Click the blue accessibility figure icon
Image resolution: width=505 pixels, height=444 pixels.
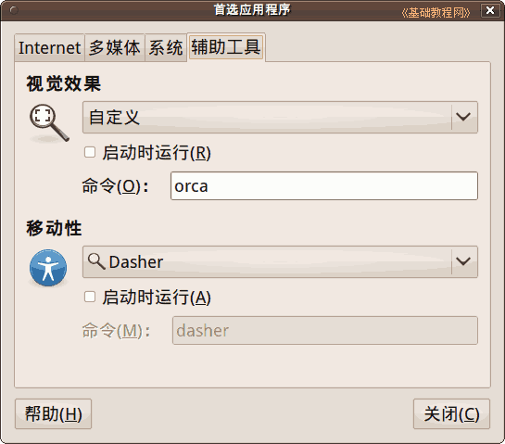coord(48,268)
